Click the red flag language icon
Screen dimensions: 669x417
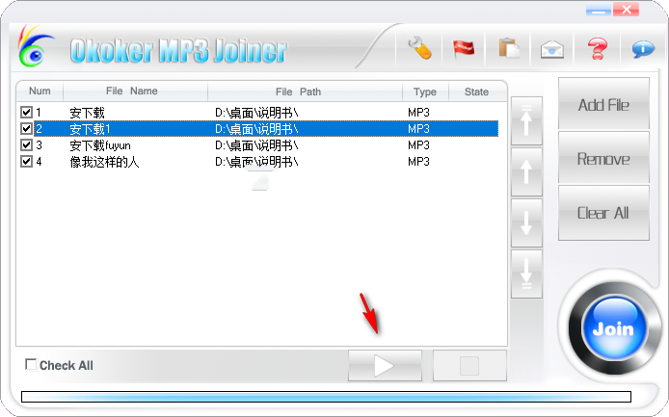click(464, 48)
